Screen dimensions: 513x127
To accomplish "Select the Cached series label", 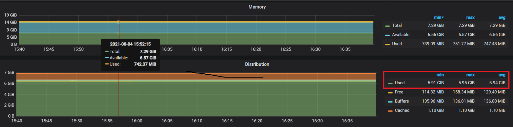I will point(402,110).
